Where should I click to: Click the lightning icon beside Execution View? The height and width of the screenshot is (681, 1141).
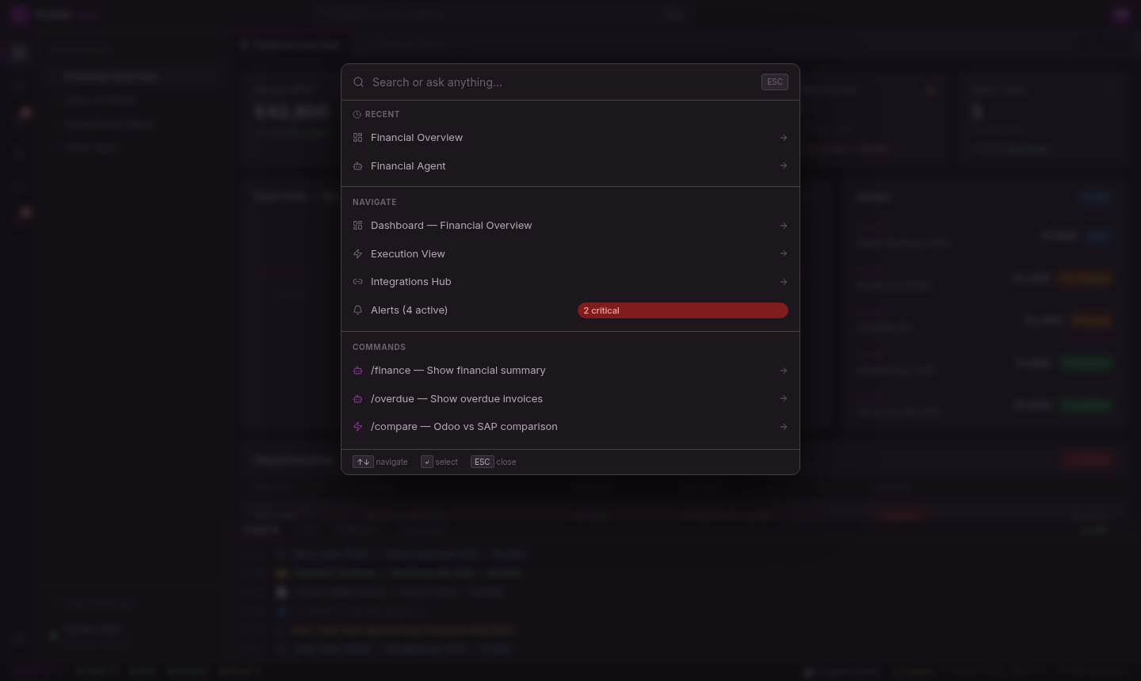tap(358, 253)
